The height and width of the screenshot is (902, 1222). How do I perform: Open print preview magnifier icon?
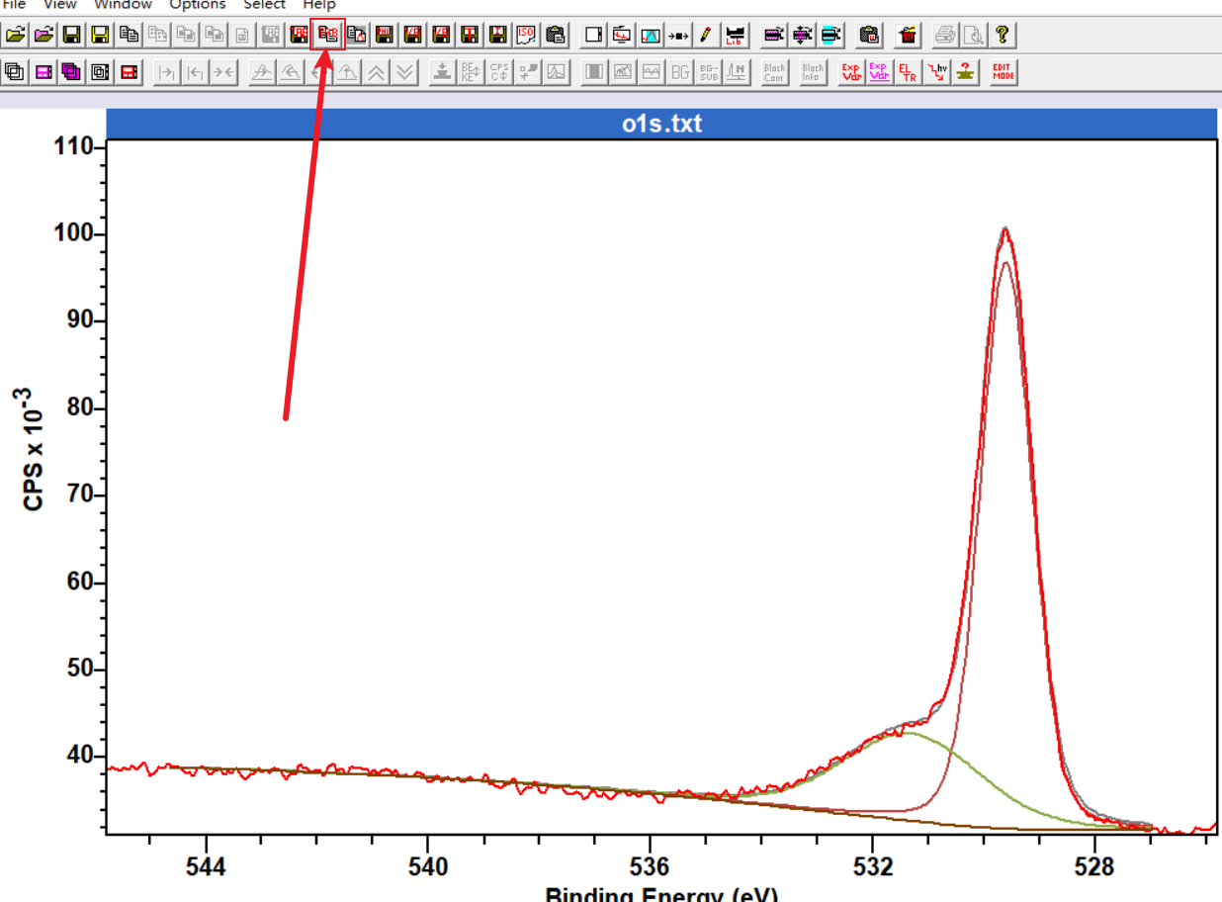point(975,36)
